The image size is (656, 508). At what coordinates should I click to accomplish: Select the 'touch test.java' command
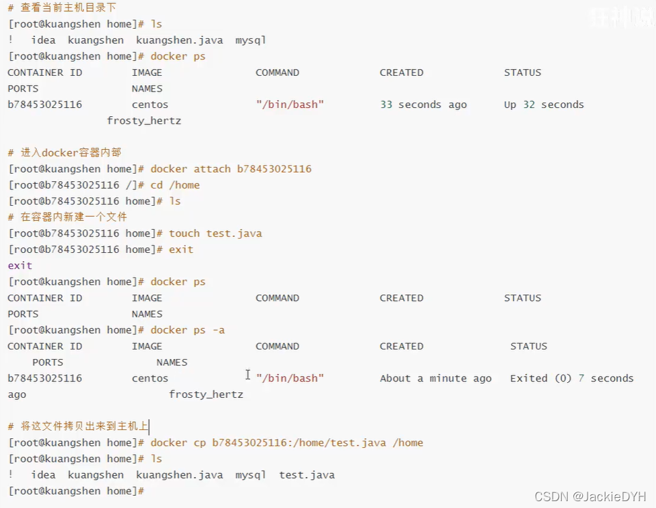tap(215, 234)
